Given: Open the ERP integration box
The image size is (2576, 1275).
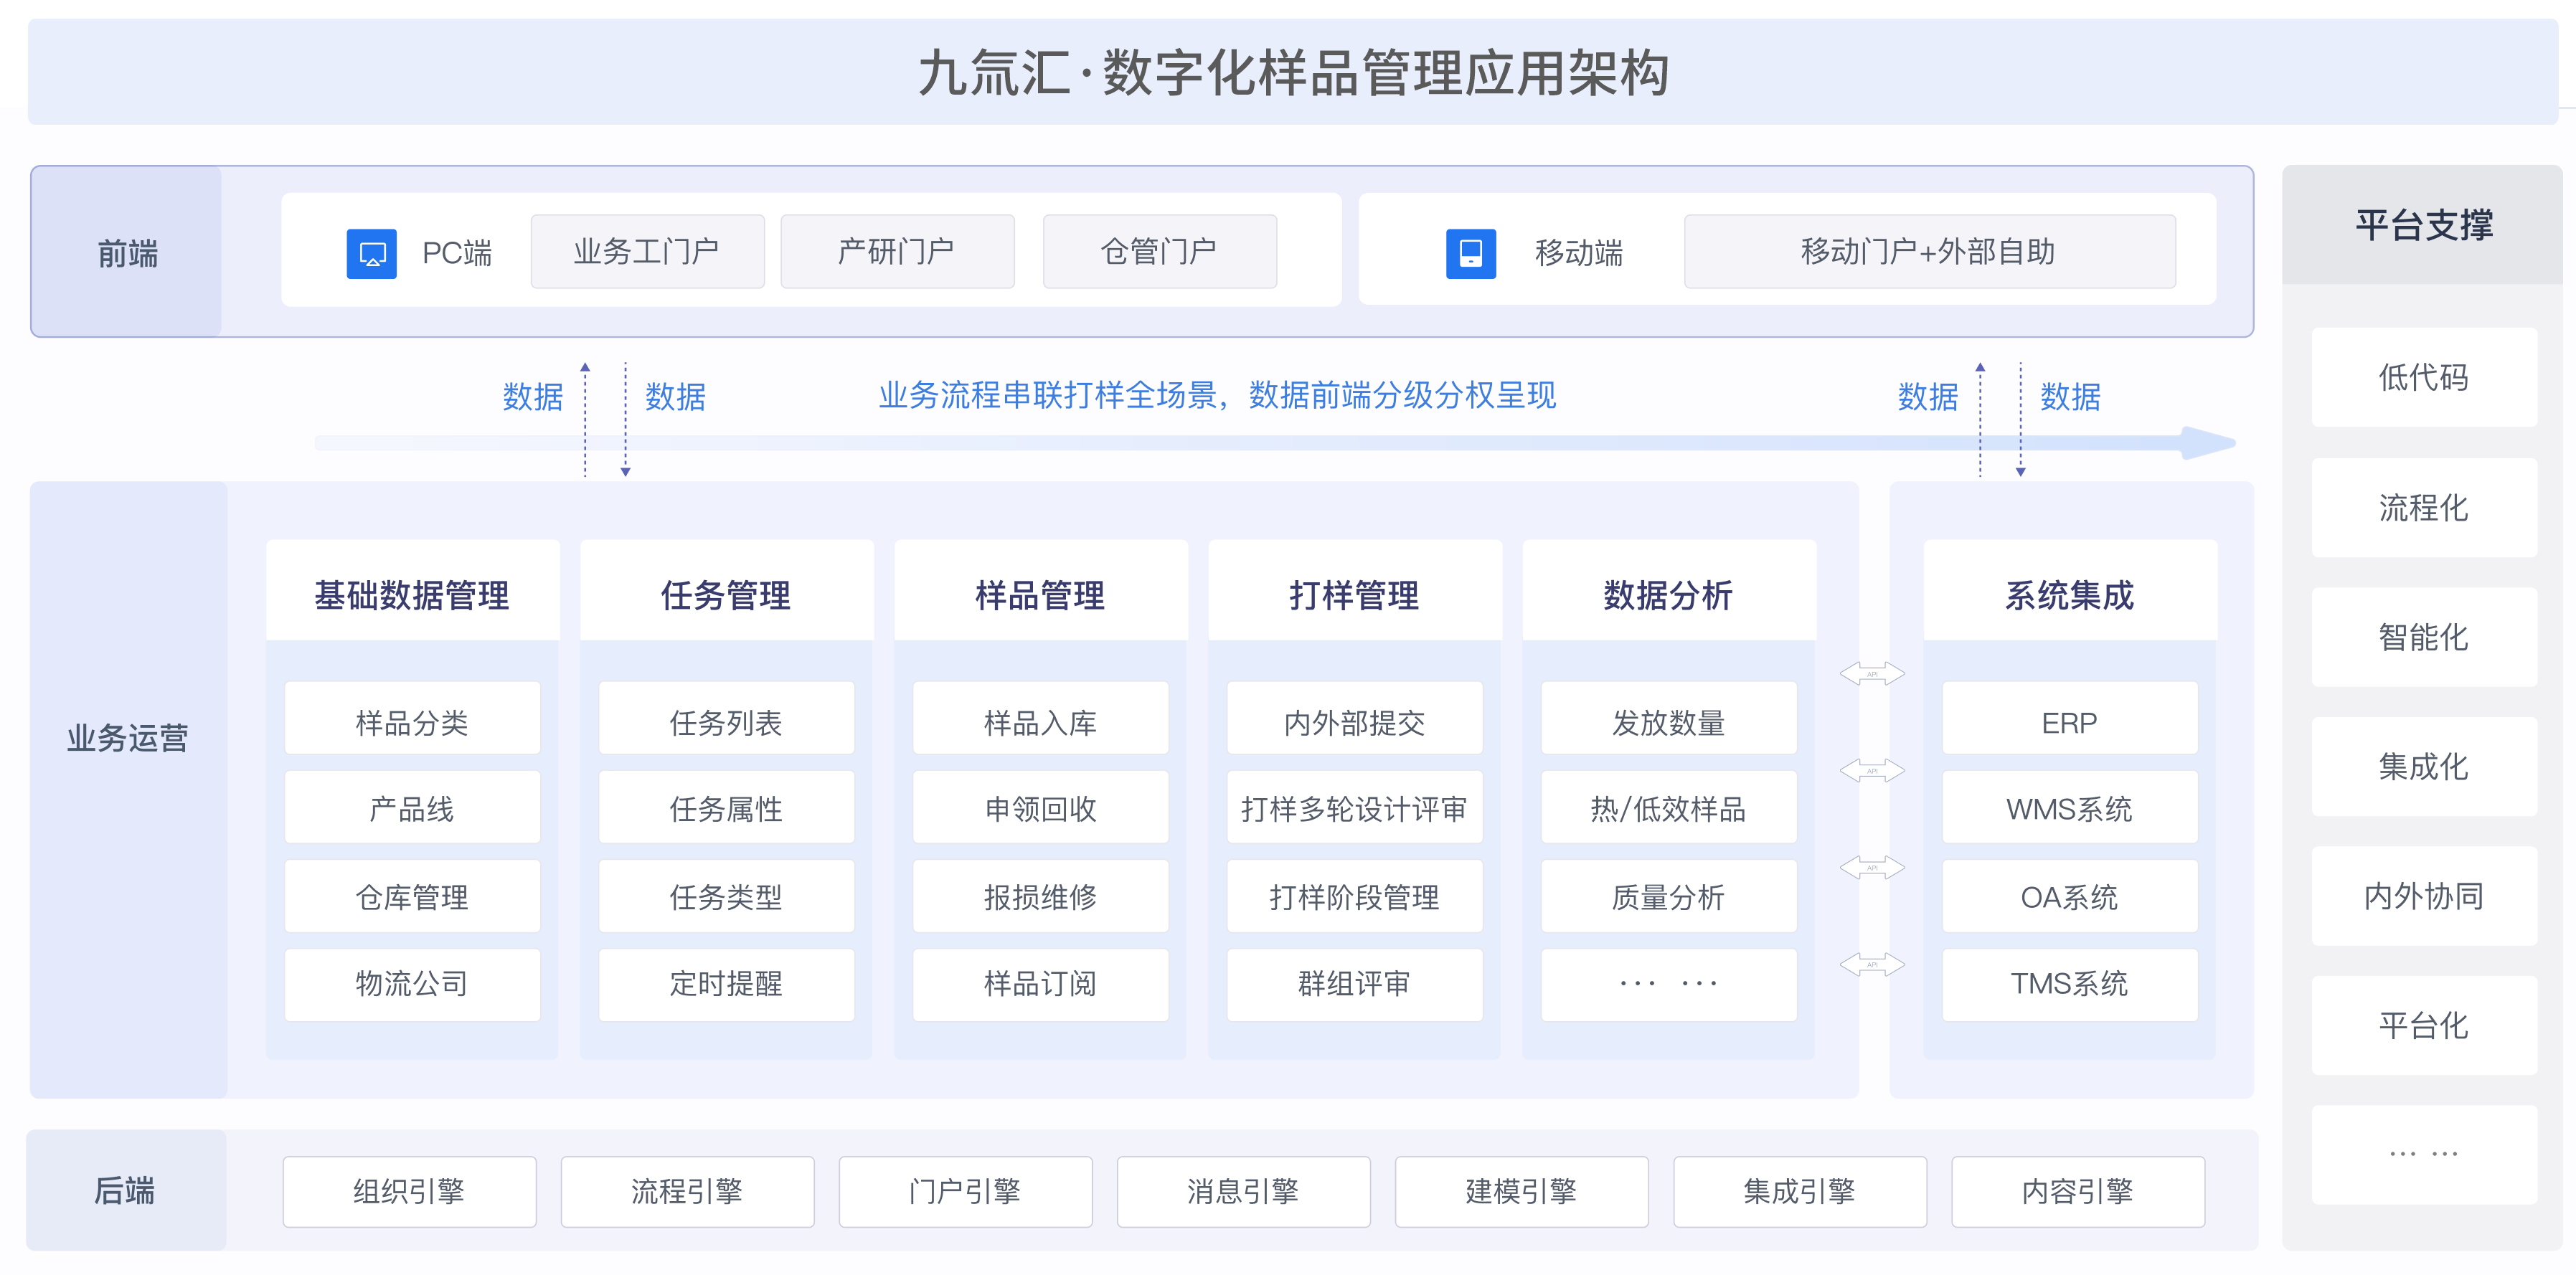Looking at the screenshot, I should [x=2069, y=721].
